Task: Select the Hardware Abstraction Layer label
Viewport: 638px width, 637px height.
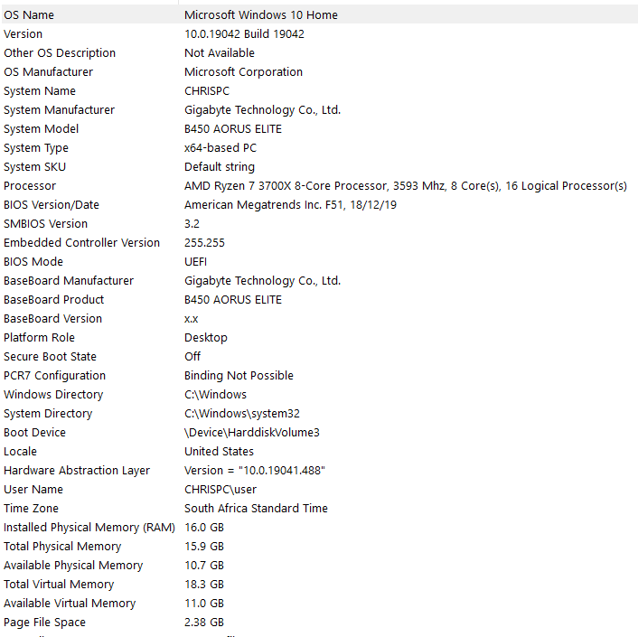Action: [77, 471]
